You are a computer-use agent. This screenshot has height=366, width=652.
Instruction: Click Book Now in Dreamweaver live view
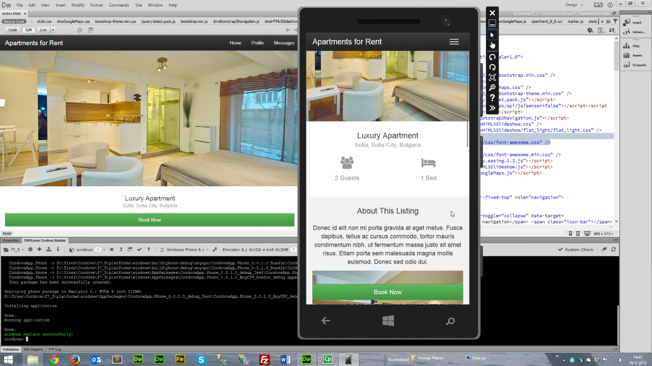pos(150,220)
